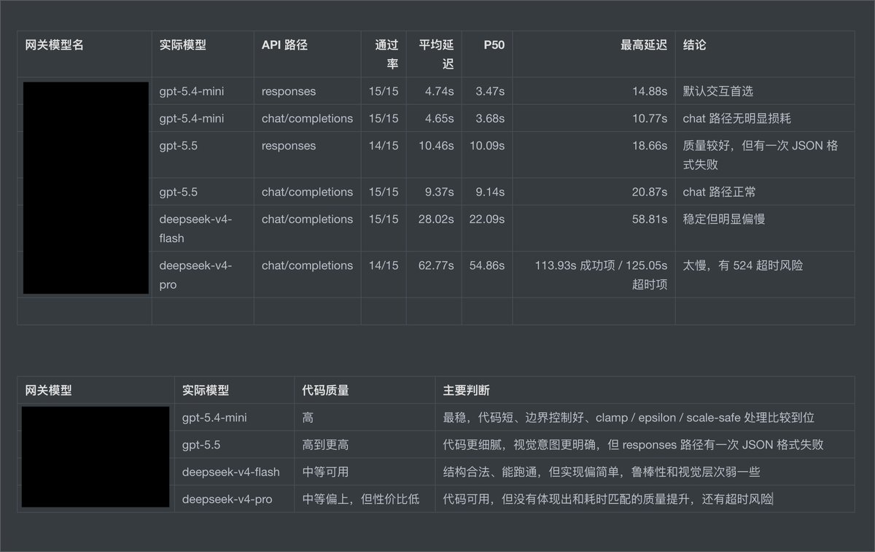Screen dimensions: 875x552
Task: Click the 3.47s P50 value
Action: coord(490,91)
